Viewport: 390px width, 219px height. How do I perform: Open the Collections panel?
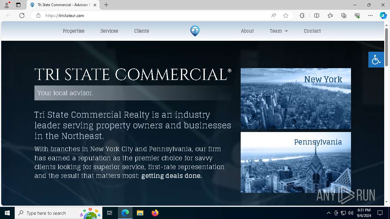tap(344, 16)
